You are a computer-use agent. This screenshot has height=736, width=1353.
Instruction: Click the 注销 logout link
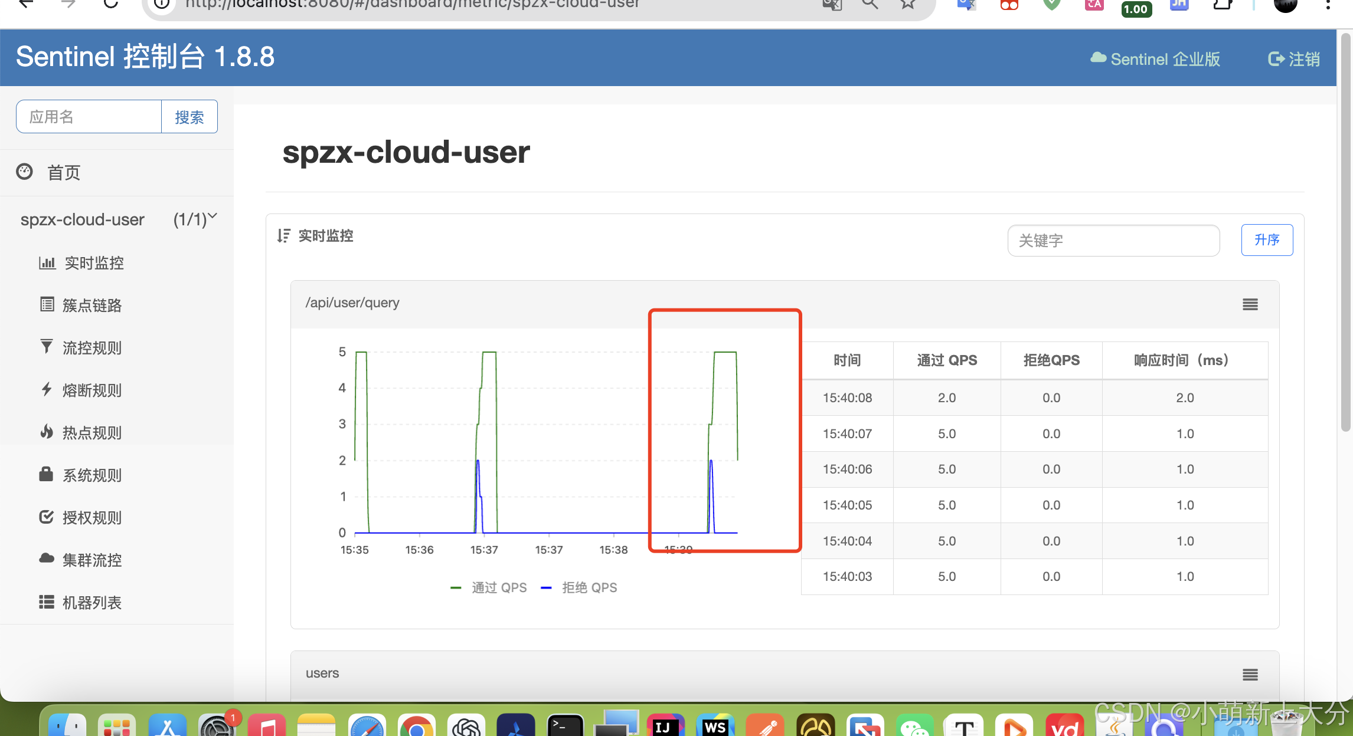pos(1294,59)
